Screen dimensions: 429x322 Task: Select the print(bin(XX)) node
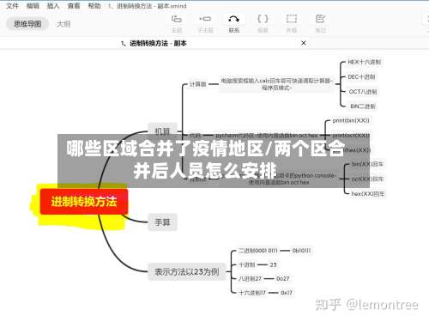tap(351, 120)
